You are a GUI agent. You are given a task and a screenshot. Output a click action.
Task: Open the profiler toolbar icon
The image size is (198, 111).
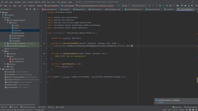[x=167, y=6]
